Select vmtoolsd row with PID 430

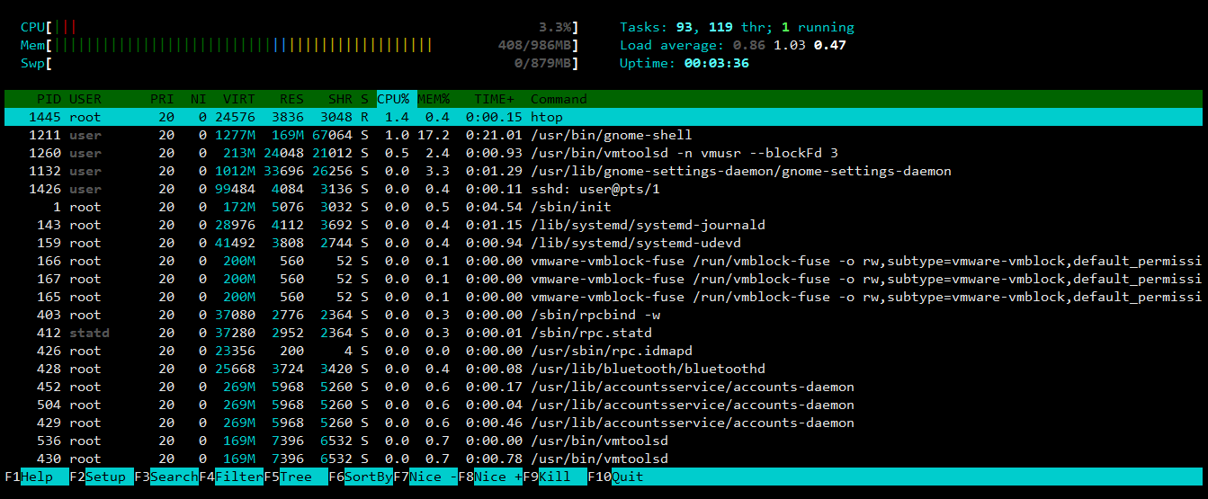tap(604, 459)
